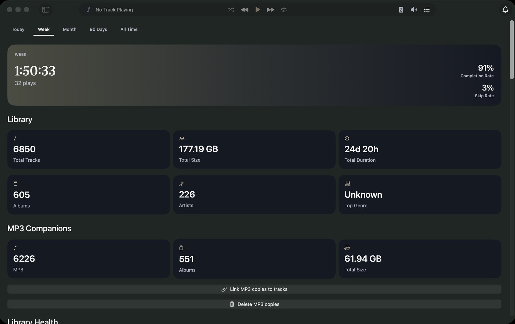515x324 pixels.
Task: Enable shuffle playback
Action: pos(231,10)
